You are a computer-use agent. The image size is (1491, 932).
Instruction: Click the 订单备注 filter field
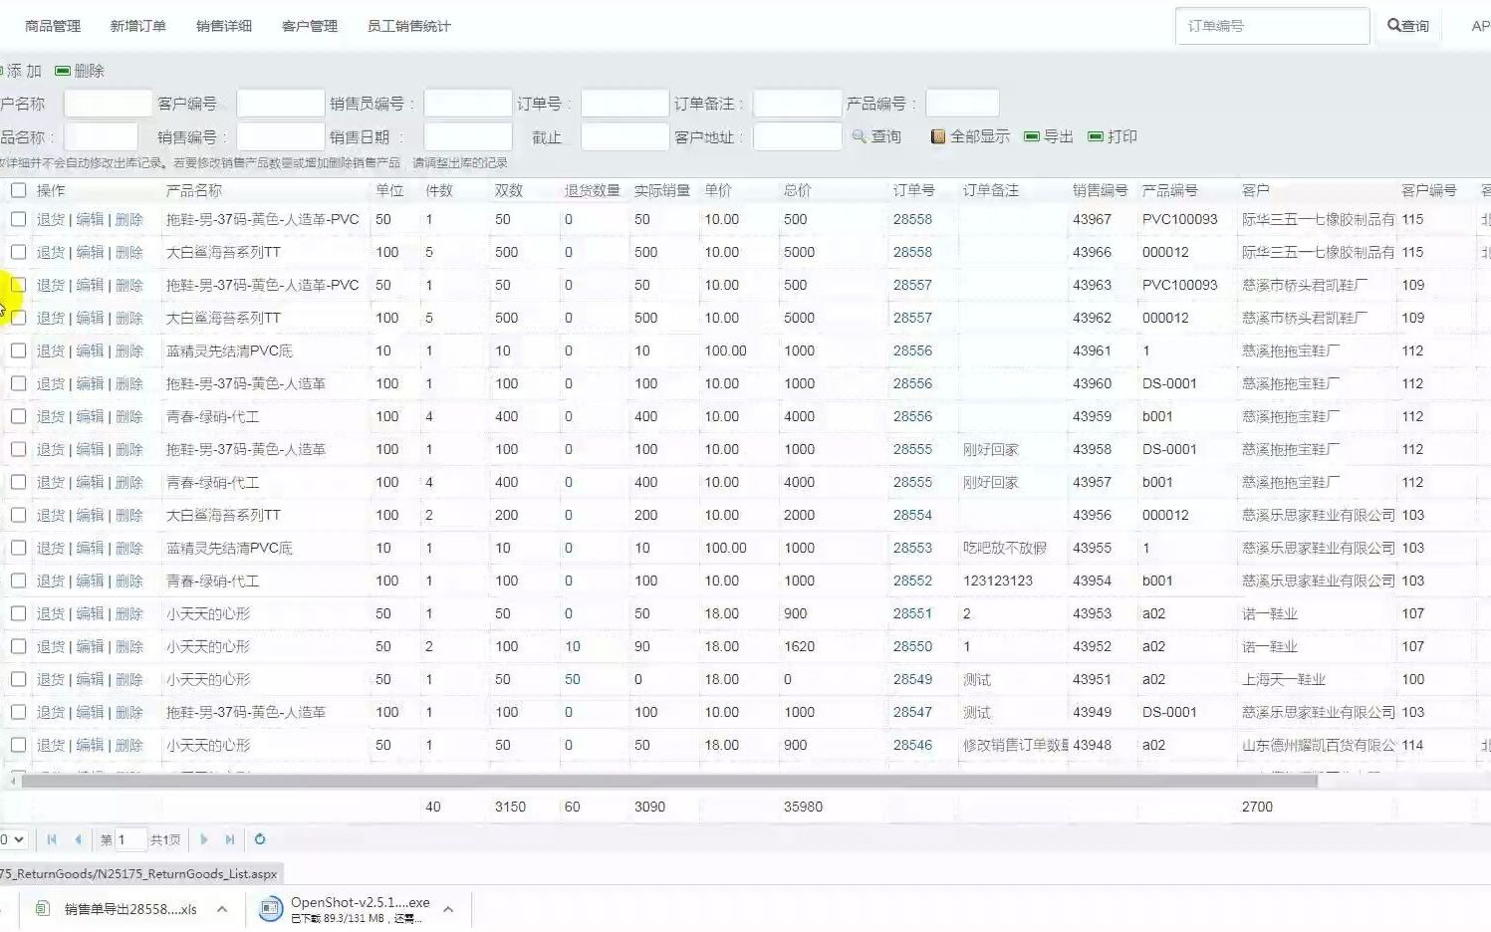pos(798,104)
